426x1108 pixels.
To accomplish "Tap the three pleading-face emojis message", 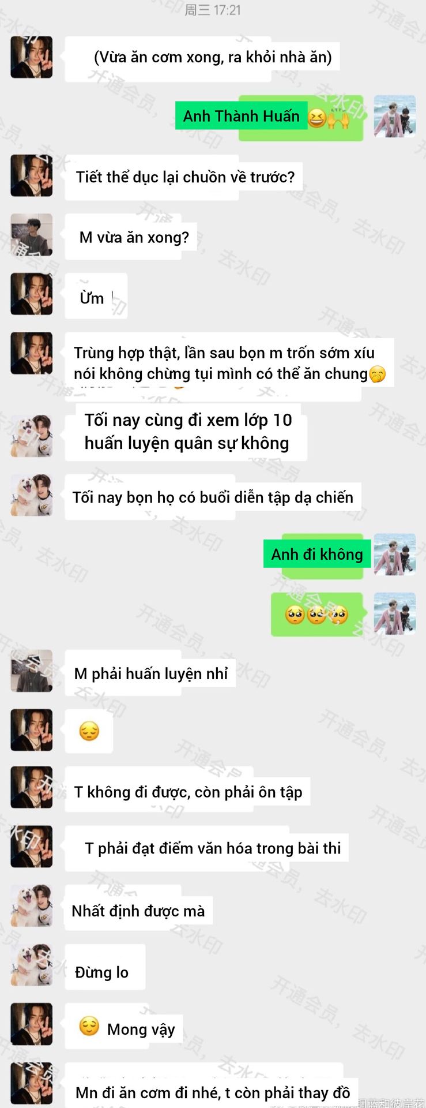I will [317, 615].
